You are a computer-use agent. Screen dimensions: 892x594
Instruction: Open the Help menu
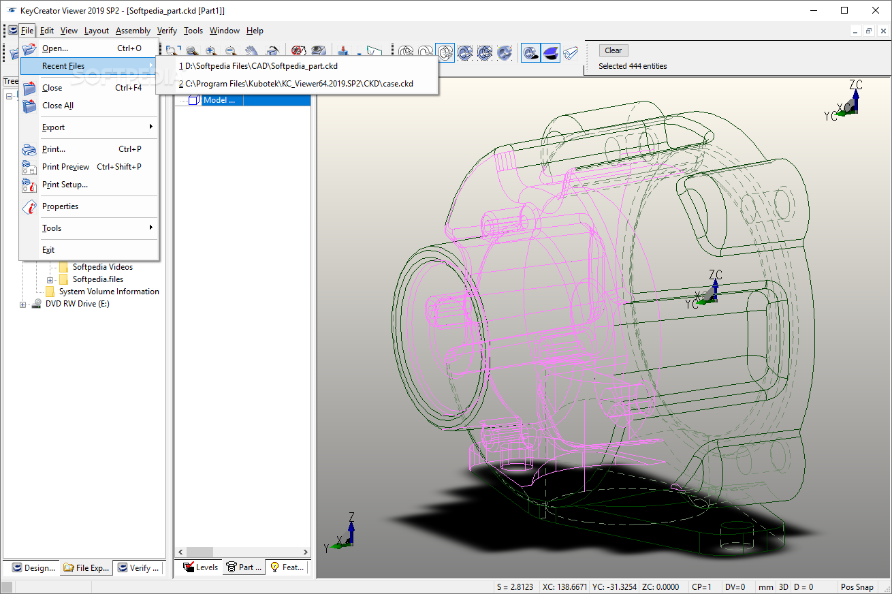[x=255, y=31]
